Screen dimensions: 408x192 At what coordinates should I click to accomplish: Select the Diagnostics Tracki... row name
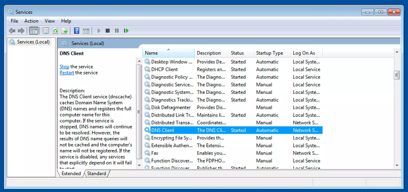pyautogui.click(x=172, y=100)
